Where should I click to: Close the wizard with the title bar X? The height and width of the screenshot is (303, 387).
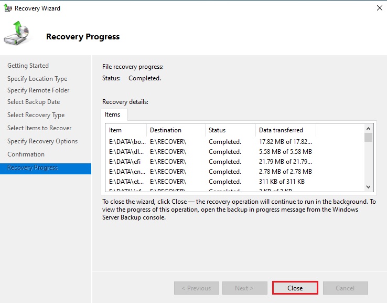(379, 8)
